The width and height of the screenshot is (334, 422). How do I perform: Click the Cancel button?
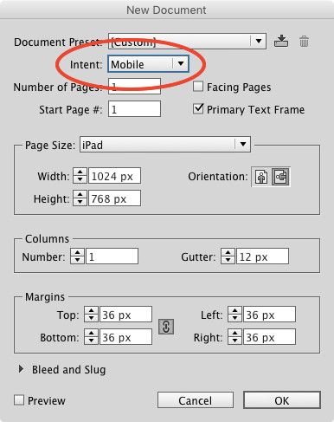pos(196,400)
